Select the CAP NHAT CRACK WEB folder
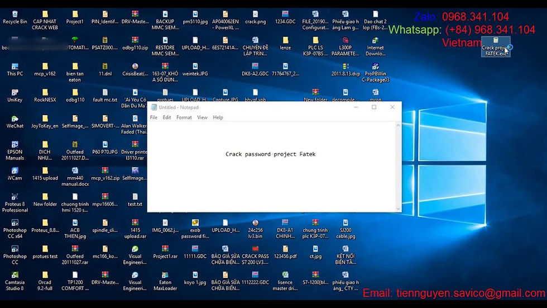The image size is (547, 308). (x=45, y=20)
